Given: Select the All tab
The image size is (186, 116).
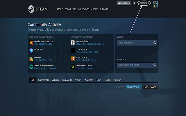Looking at the screenshot, I should pos(33,80).
